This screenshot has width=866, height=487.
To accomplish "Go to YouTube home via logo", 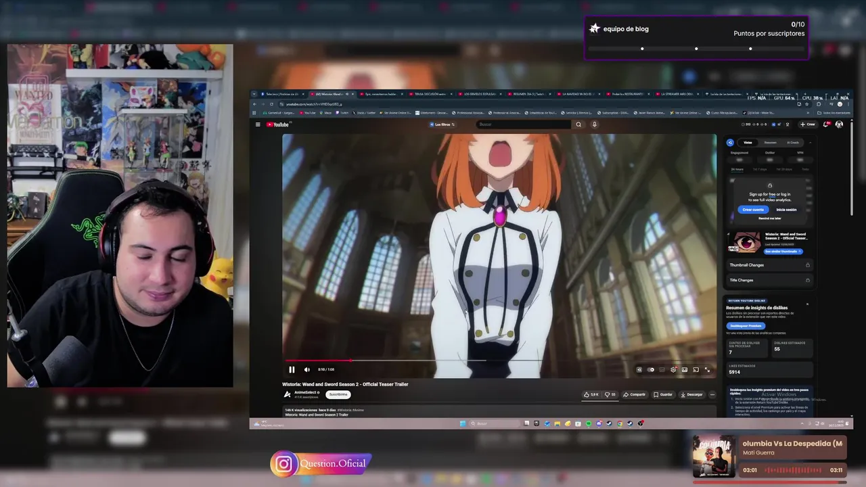I will pyautogui.click(x=277, y=124).
